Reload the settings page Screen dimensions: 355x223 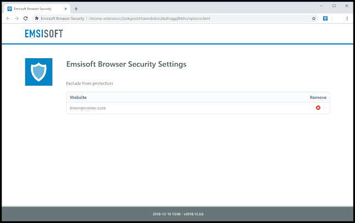[x=26, y=18]
